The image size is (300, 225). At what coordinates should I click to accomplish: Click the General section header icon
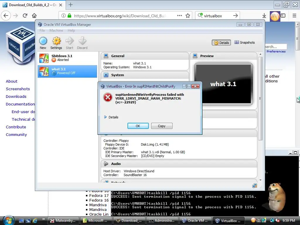[x=106, y=56]
